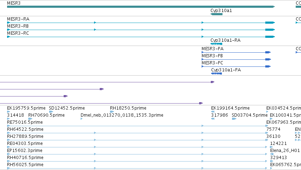The height and width of the screenshot is (170, 301).
Task: Click the MESR3-PA protein end block
Action: click(x=268, y=52)
